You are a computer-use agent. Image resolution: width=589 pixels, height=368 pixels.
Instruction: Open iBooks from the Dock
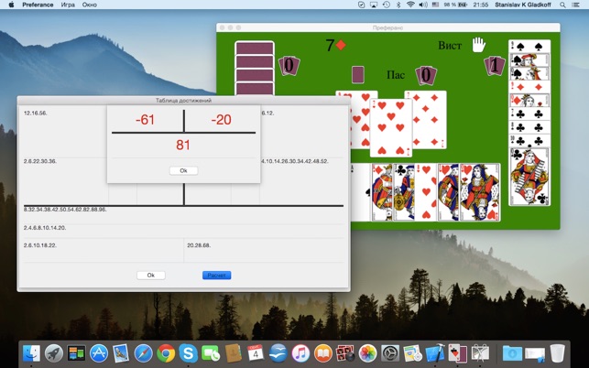pos(322,353)
